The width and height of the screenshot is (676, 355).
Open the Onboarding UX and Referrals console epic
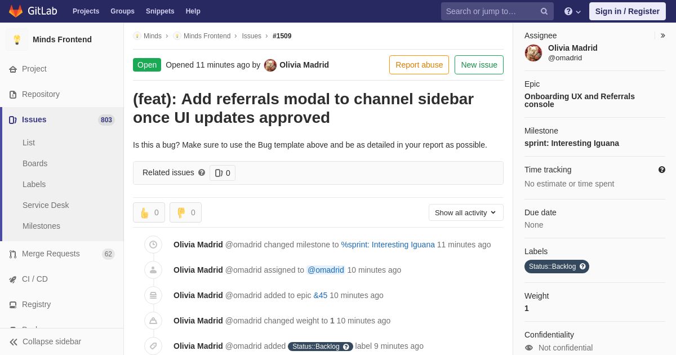pyautogui.click(x=580, y=100)
